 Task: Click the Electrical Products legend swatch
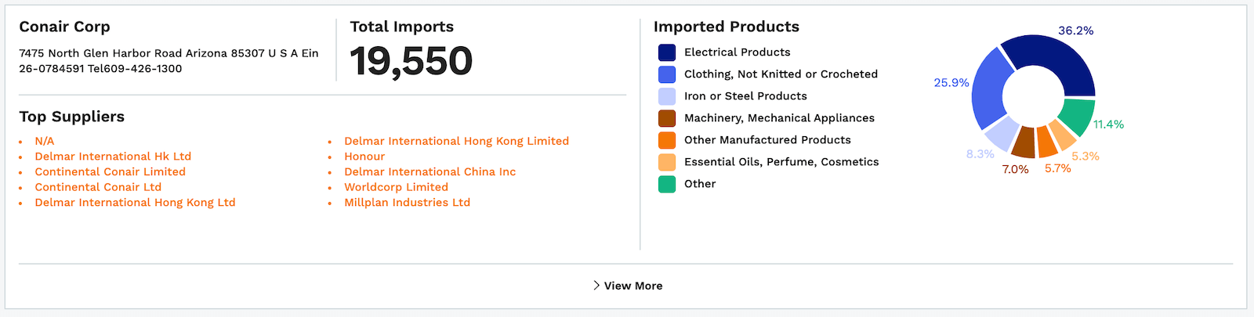(x=667, y=52)
